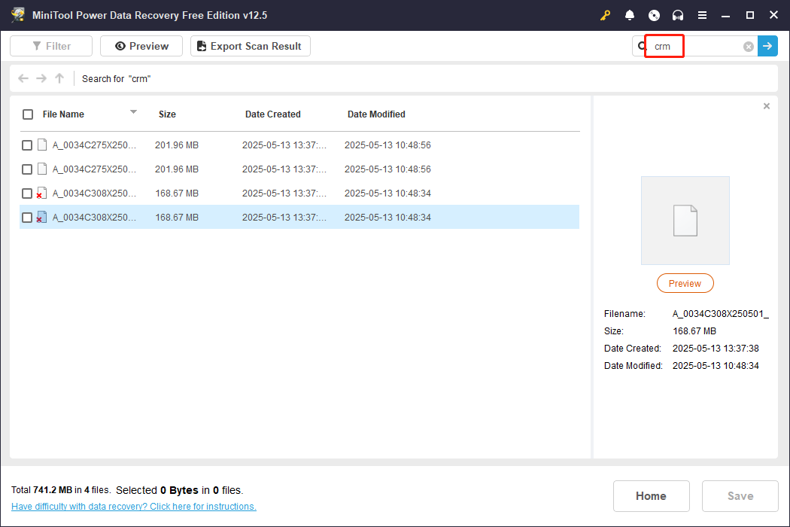Click the file preview thumbnail
Screen dimensions: 790x527
coord(685,220)
